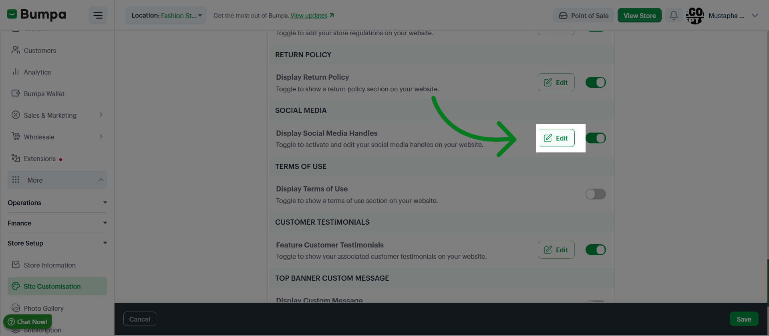Expand the Wholesale submenu arrow
Screen dimensions: 769x336
pos(101,137)
